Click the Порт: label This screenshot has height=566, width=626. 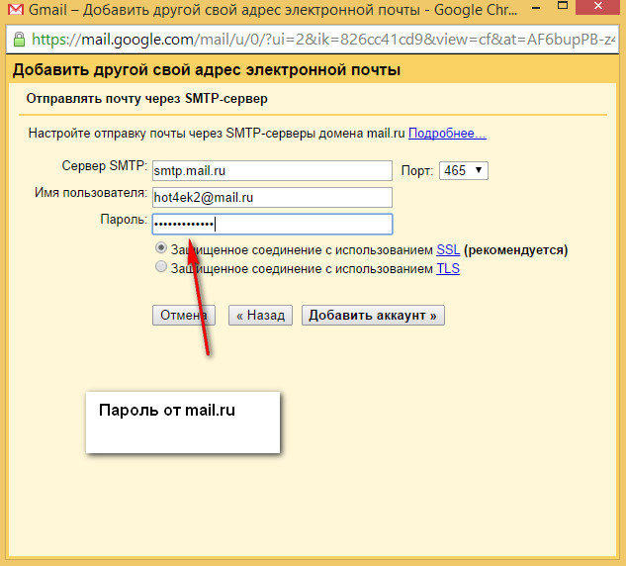(416, 171)
